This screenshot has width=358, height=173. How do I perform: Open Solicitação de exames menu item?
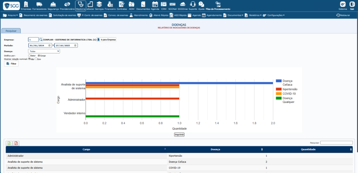62,15
